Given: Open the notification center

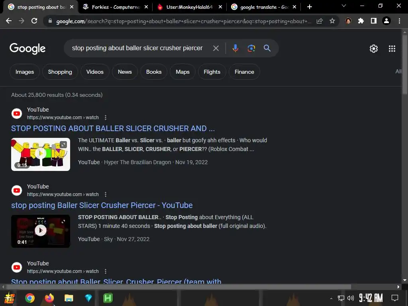Looking at the screenshot, I should [395, 298].
